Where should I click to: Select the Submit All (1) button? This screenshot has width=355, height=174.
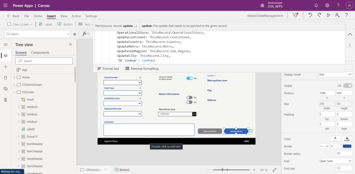(x=236, y=131)
